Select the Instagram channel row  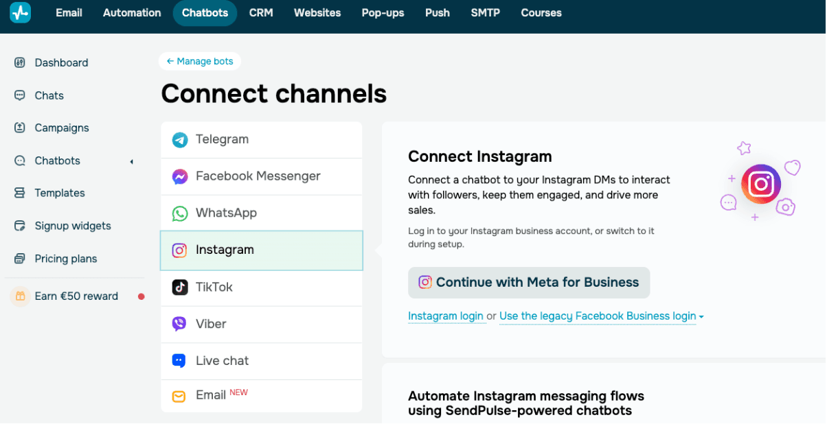click(x=261, y=250)
